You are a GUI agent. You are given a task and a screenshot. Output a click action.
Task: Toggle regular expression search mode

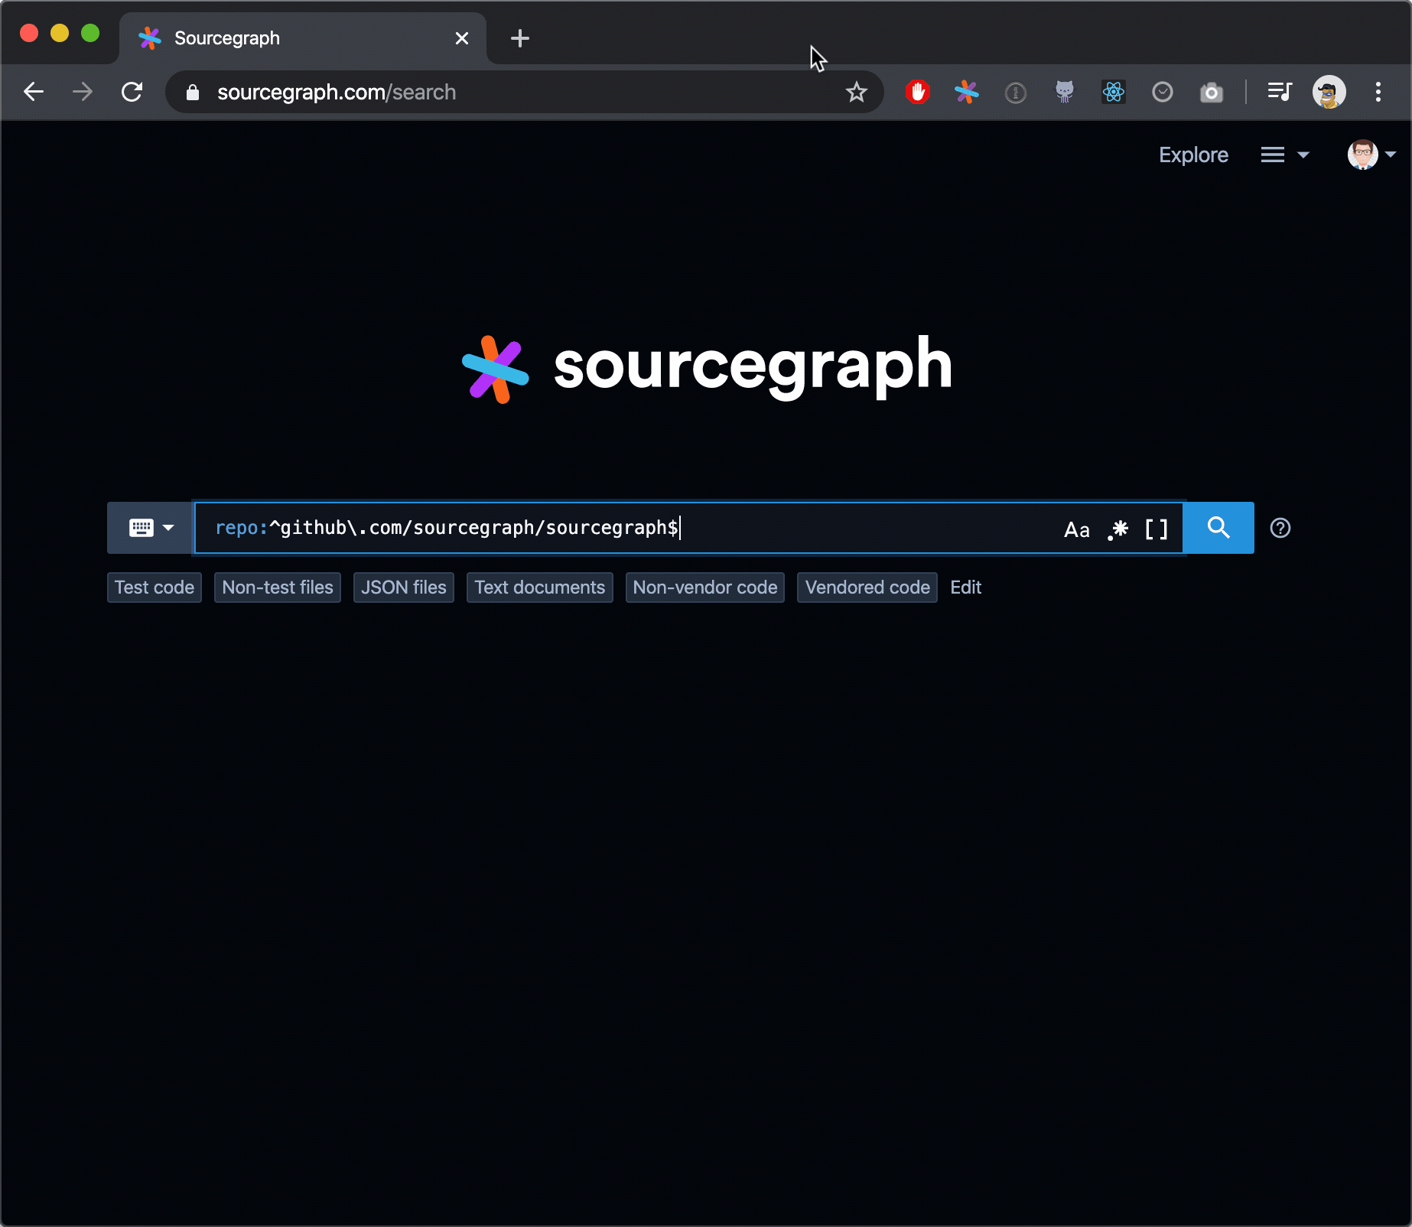click(x=1118, y=529)
